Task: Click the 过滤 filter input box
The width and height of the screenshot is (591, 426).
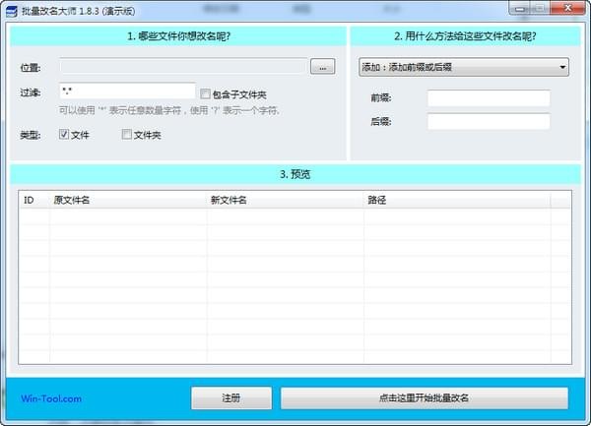Action: [126, 91]
